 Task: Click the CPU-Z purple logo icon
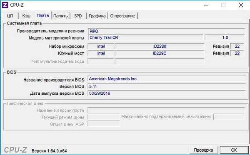click(x=5, y=5)
